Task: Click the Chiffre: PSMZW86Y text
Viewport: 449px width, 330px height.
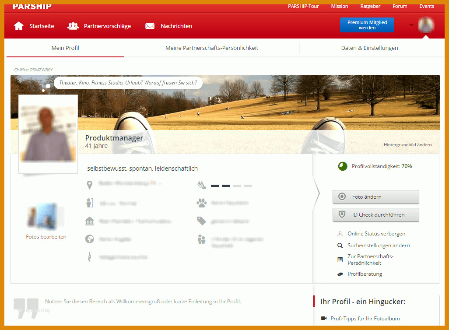Action: 34,70
